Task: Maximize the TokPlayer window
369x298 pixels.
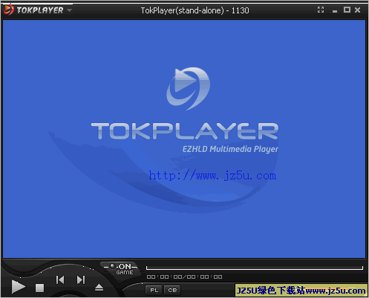Action: pyautogui.click(x=347, y=10)
